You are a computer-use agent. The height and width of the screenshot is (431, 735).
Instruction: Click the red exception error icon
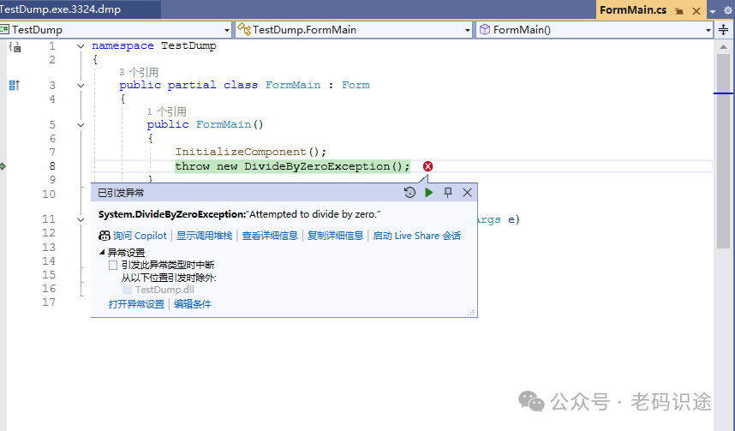pyautogui.click(x=428, y=166)
